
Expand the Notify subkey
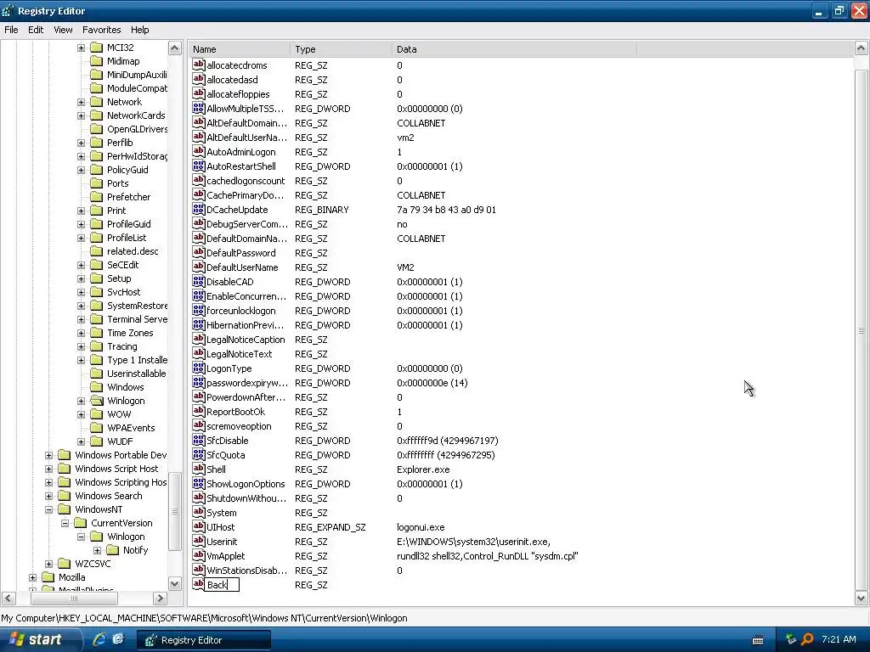[97, 550]
